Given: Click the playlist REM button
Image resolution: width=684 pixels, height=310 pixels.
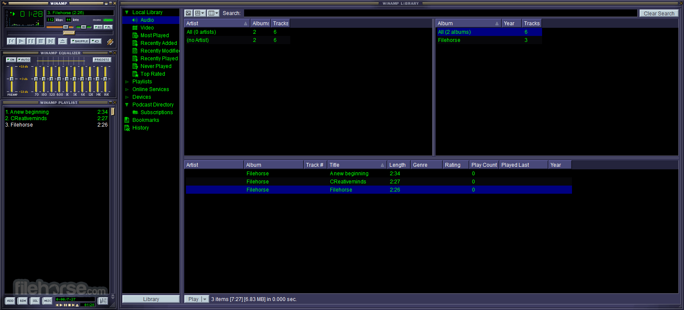Looking at the screenshot, I should coord(23,301).
